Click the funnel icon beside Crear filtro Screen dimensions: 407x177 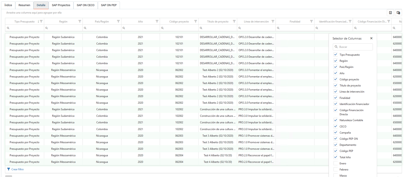pos(9,169)
